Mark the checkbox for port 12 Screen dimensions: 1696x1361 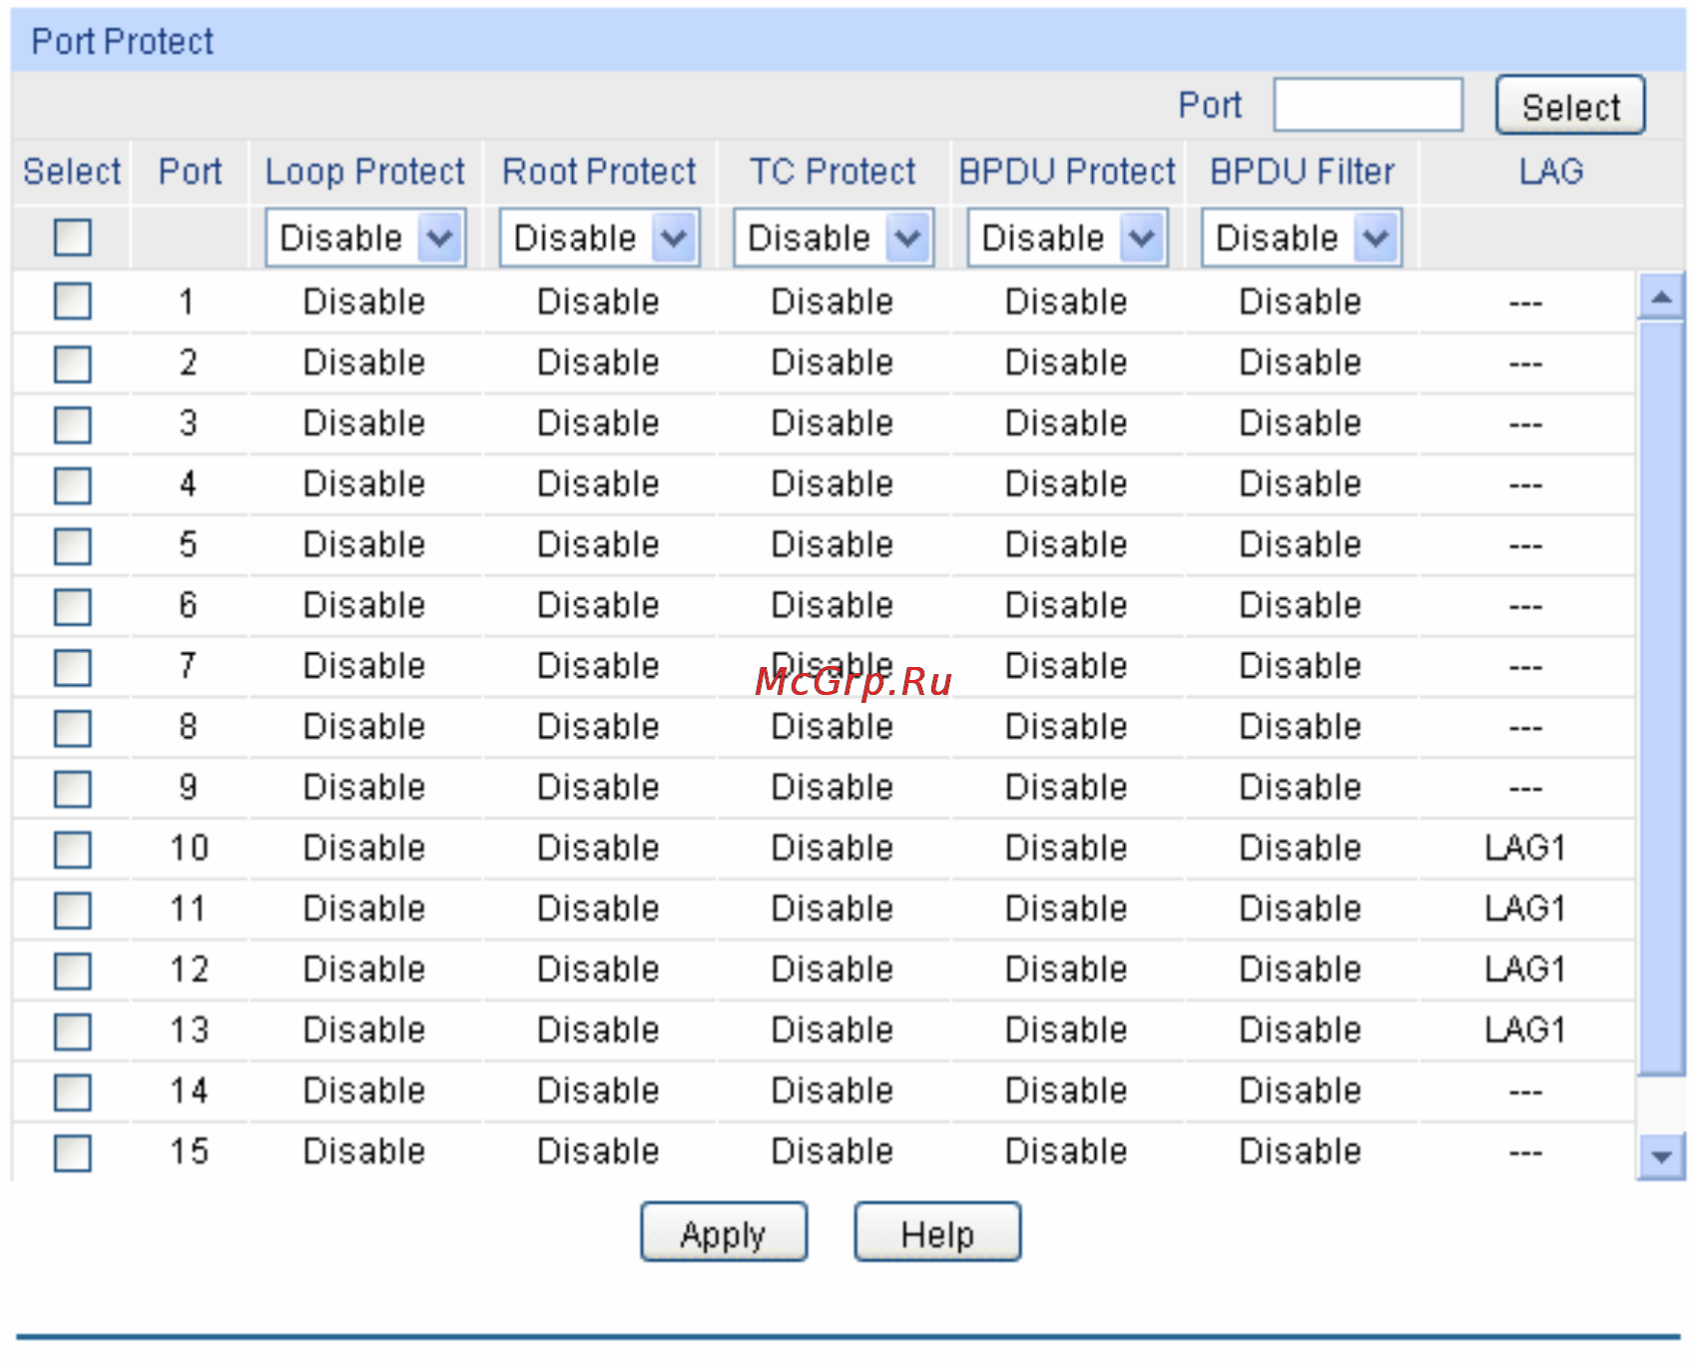point(73,971)
